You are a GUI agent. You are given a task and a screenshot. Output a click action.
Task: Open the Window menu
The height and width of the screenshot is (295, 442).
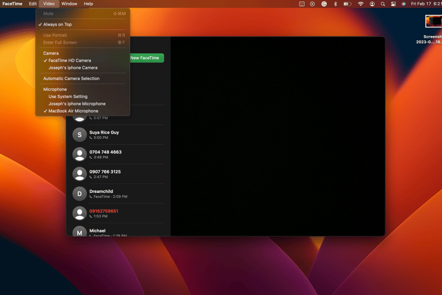coord(69,4)
